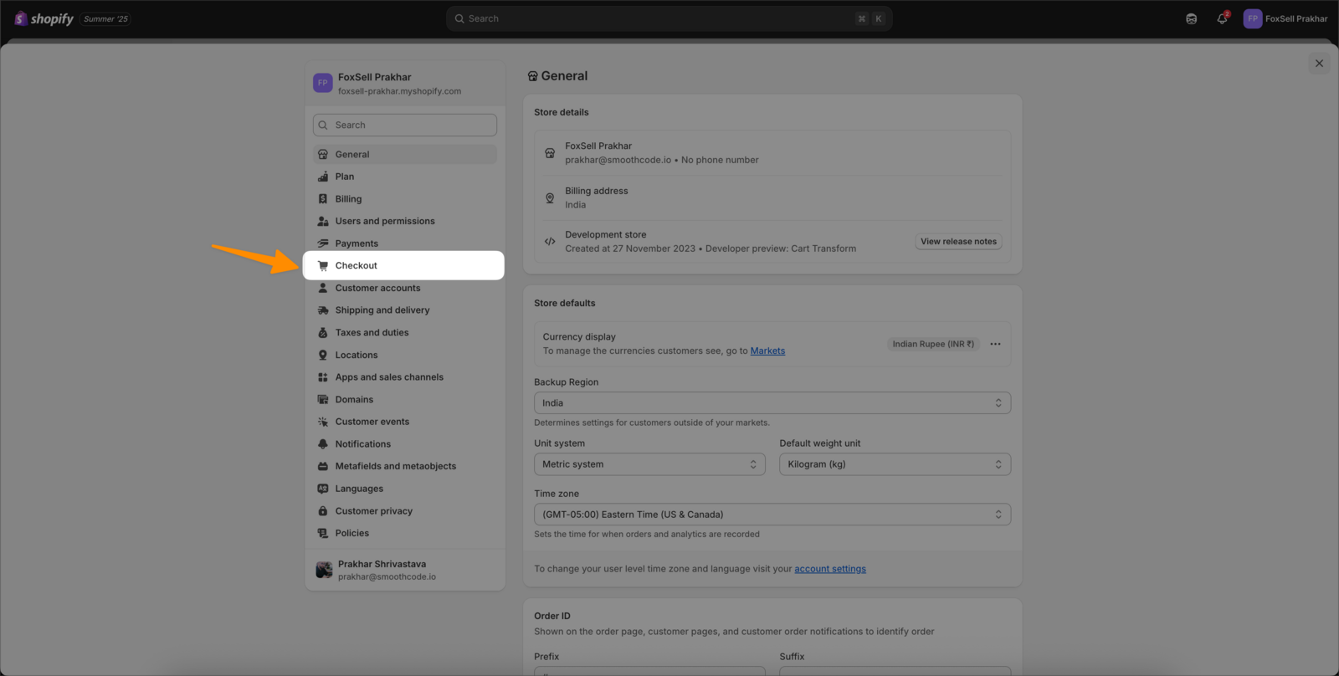Open the sidekick icon in top bar
Screen dimensions: 1339x676
1192,18
